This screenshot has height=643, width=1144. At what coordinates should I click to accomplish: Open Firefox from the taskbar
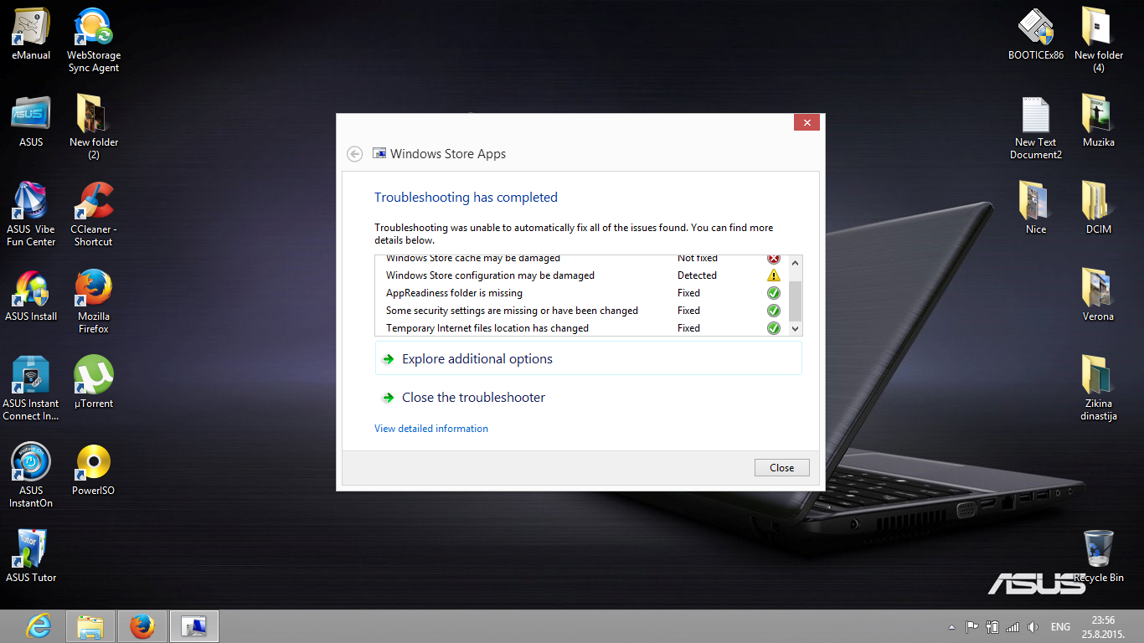tap(142, 626)
